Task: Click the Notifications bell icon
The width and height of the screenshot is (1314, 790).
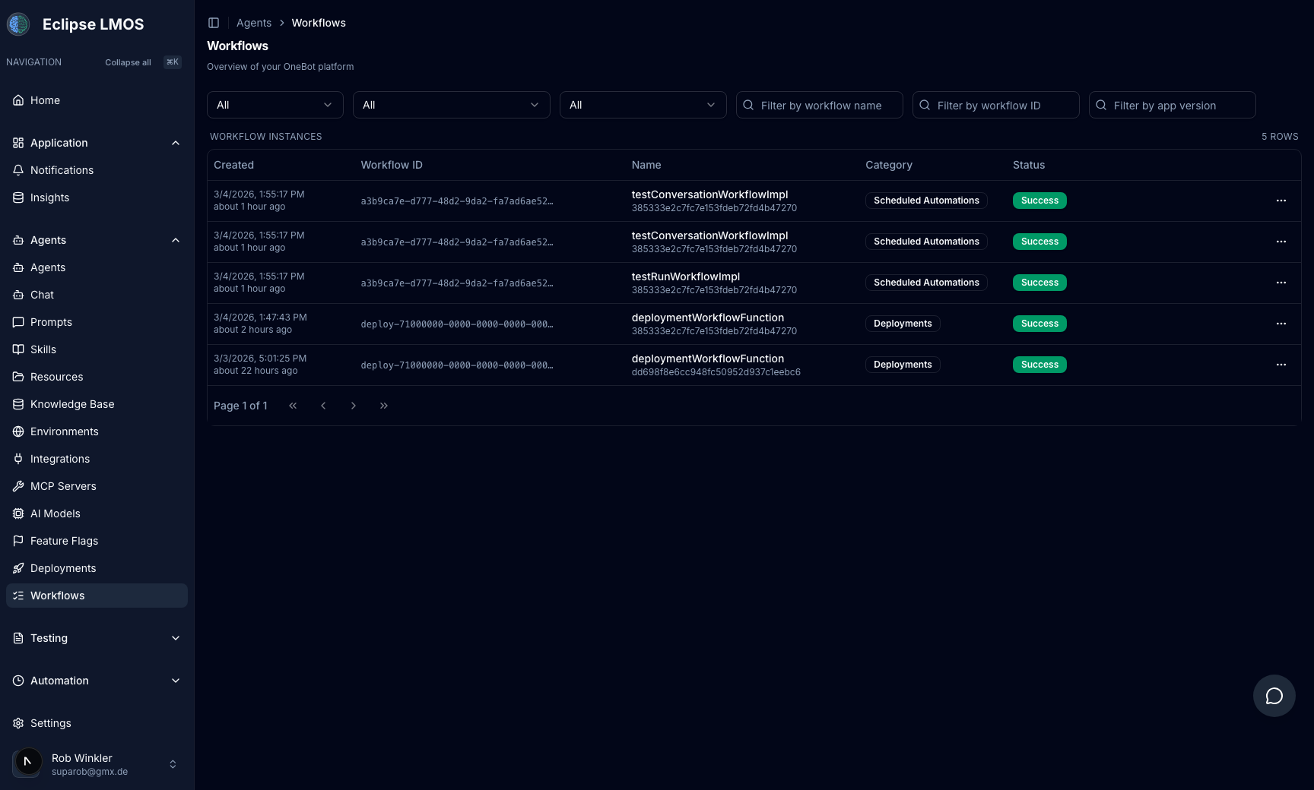Action: coord(18,170)
